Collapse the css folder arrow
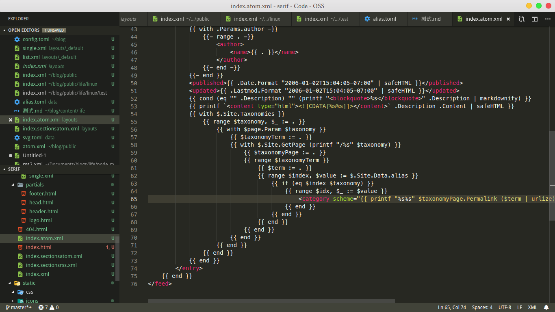555x312 pixels. click(x=13, y=292)
